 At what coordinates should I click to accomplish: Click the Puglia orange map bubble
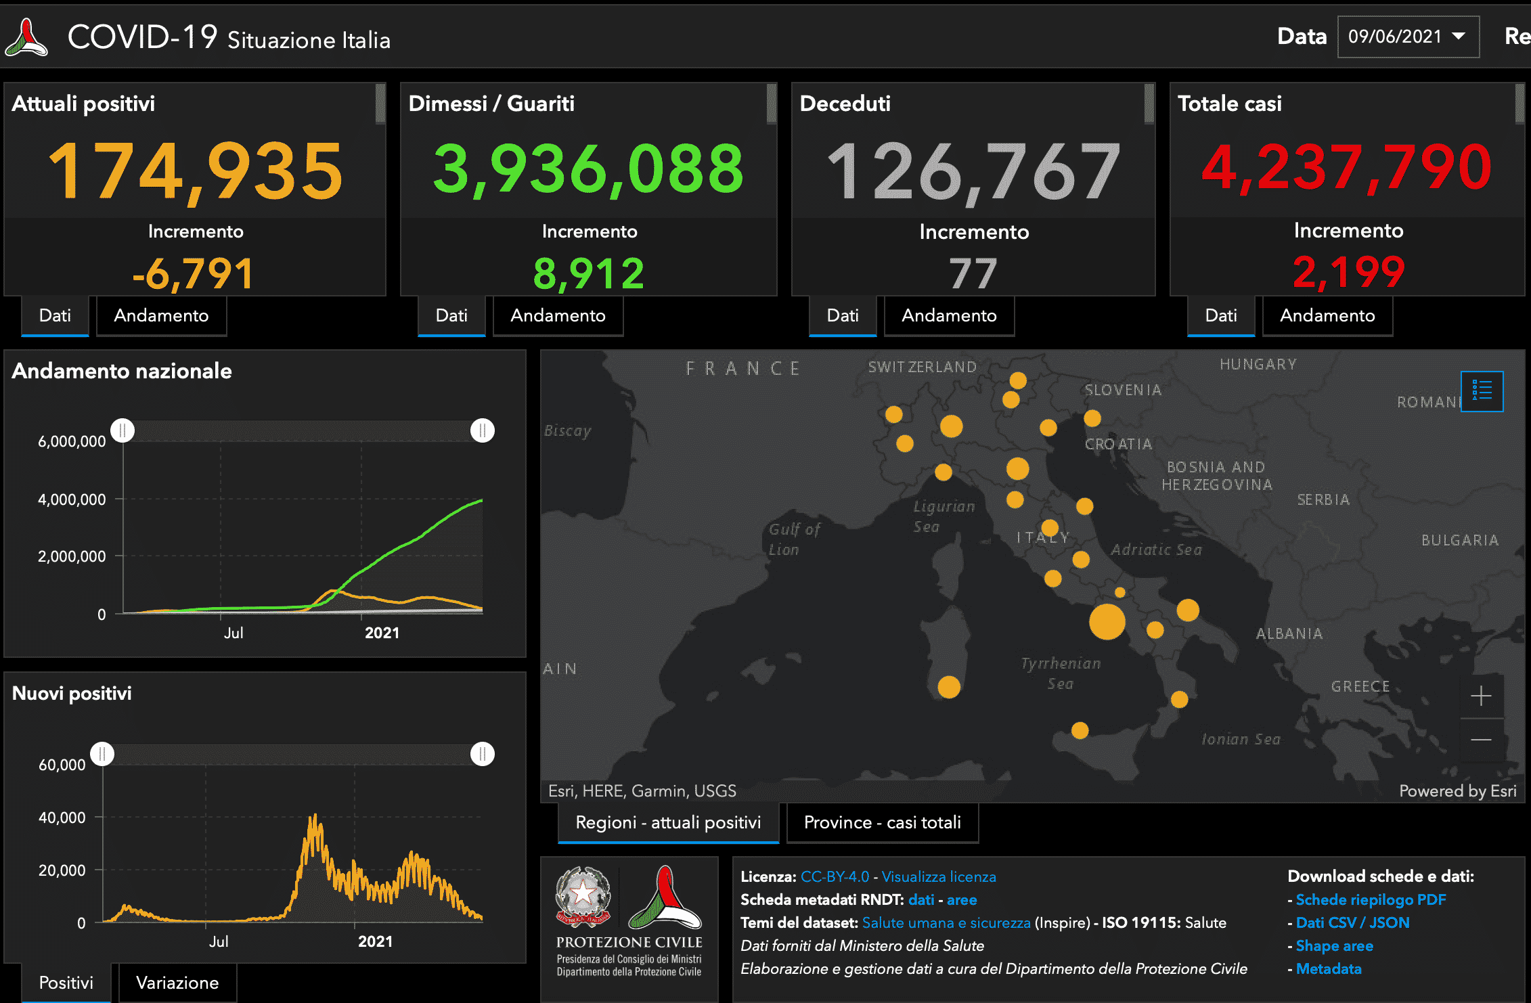pos(1188,610)
